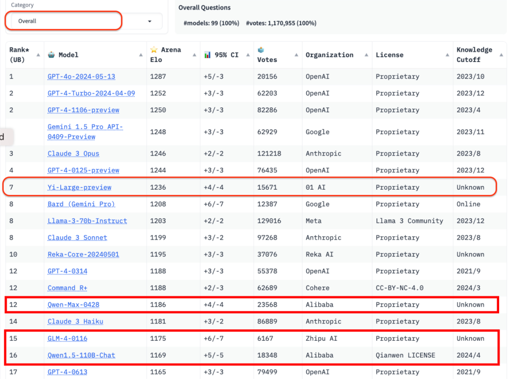Sort table by Knowledge Cutoff arrow
Screen dimensions: 512x379
[501, 55]
